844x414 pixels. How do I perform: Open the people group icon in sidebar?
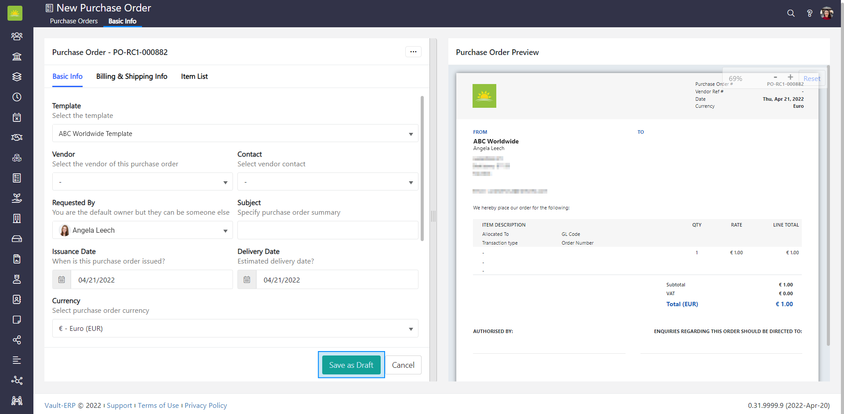point(17,36)
